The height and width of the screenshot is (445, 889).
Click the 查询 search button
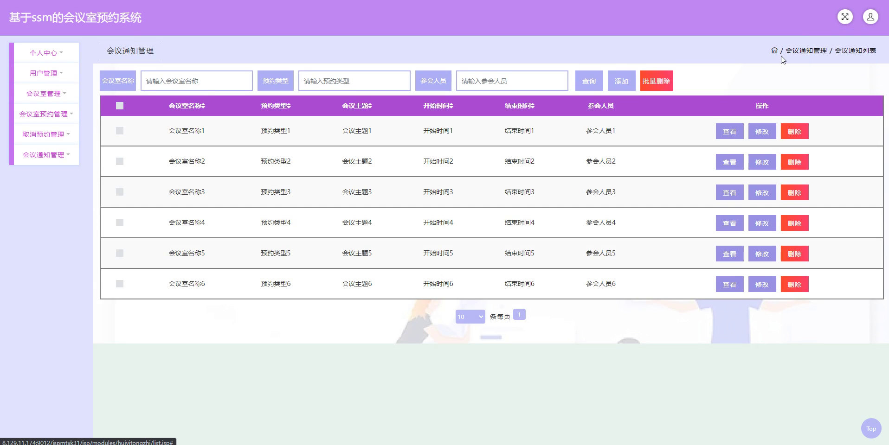[x=589, y=81]
